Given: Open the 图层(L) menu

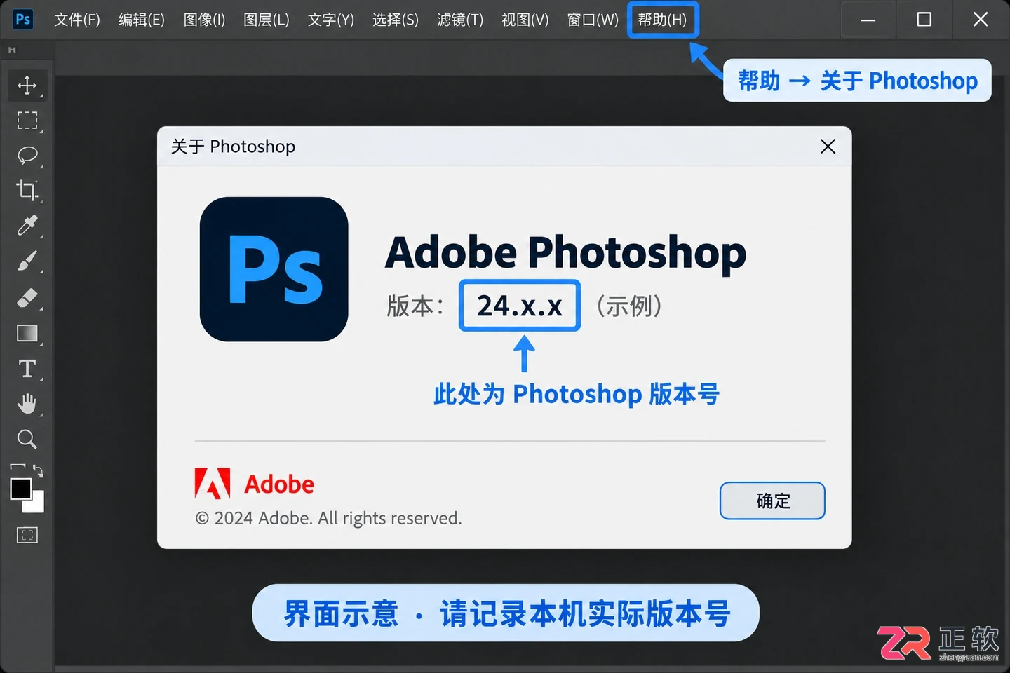Looking at the screenshot, I should coord(267,20).
